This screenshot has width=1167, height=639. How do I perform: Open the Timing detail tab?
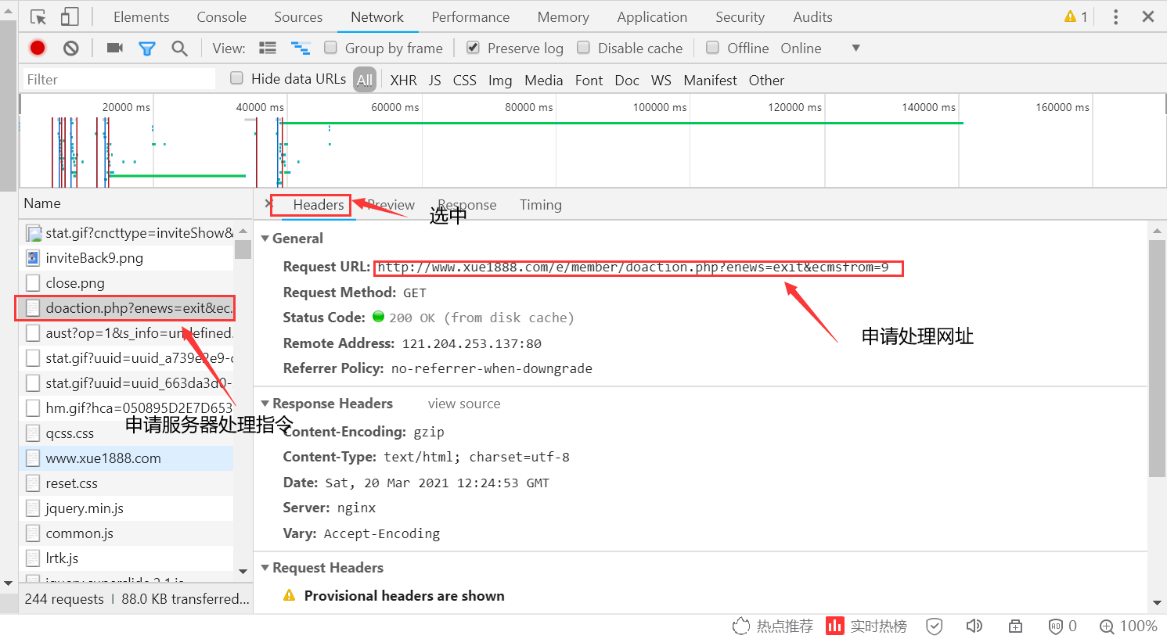[541, 205]
